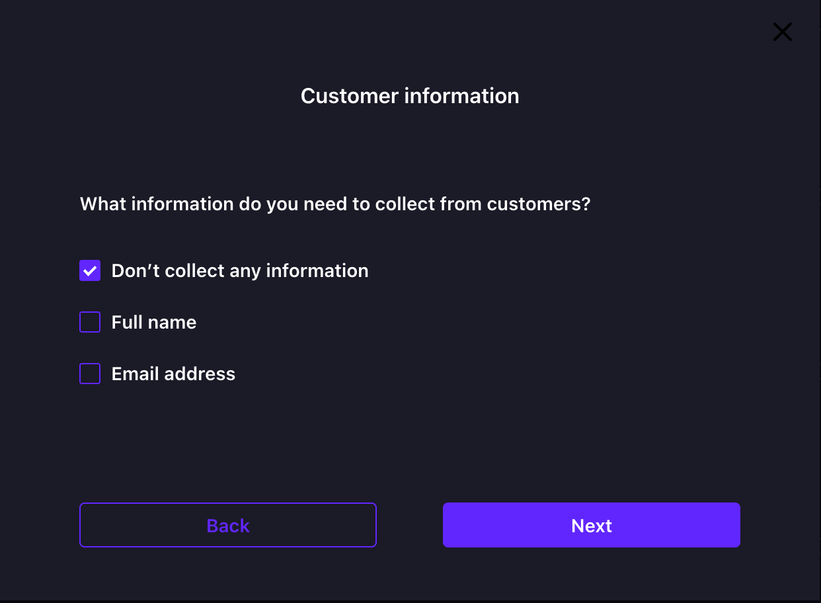Tick the Email address checkbox
Viewport: 821px width, 603px height.
point(90,374)
